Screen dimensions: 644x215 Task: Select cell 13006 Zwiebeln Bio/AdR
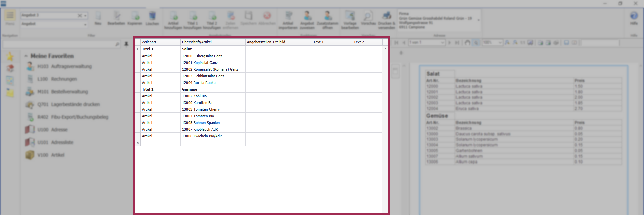213,136
